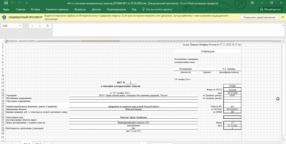286x144 pixels.
Task: Click inside the formula bar input field
Action: coord(168,30)
